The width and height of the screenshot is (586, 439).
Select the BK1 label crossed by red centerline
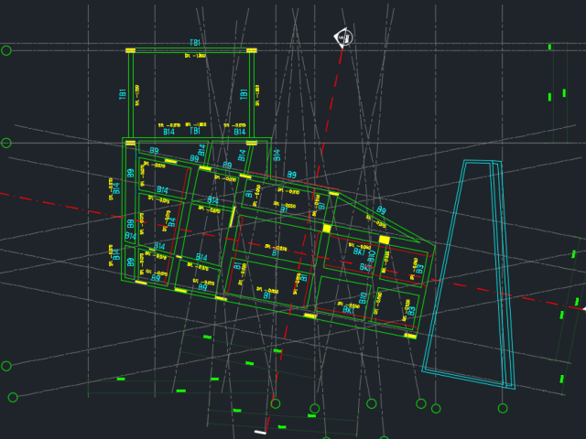click(x=365, y=267)
